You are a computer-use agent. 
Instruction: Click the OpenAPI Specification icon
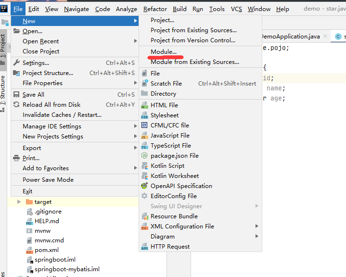tap(144, 186)
